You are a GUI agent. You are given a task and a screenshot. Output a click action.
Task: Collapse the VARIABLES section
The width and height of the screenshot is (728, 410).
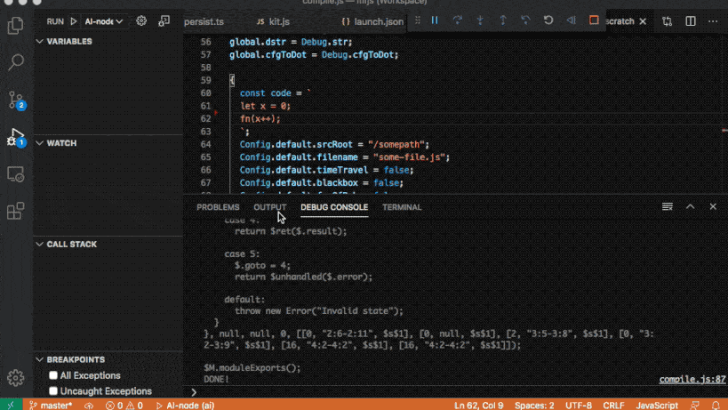pyautogui.click(x=39, y=41)
